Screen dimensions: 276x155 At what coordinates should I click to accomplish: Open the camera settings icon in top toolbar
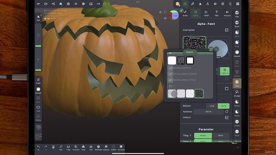(x=98, y=4)
